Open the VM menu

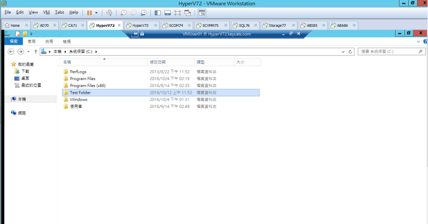pyautogui.click(x=46, y=12)
